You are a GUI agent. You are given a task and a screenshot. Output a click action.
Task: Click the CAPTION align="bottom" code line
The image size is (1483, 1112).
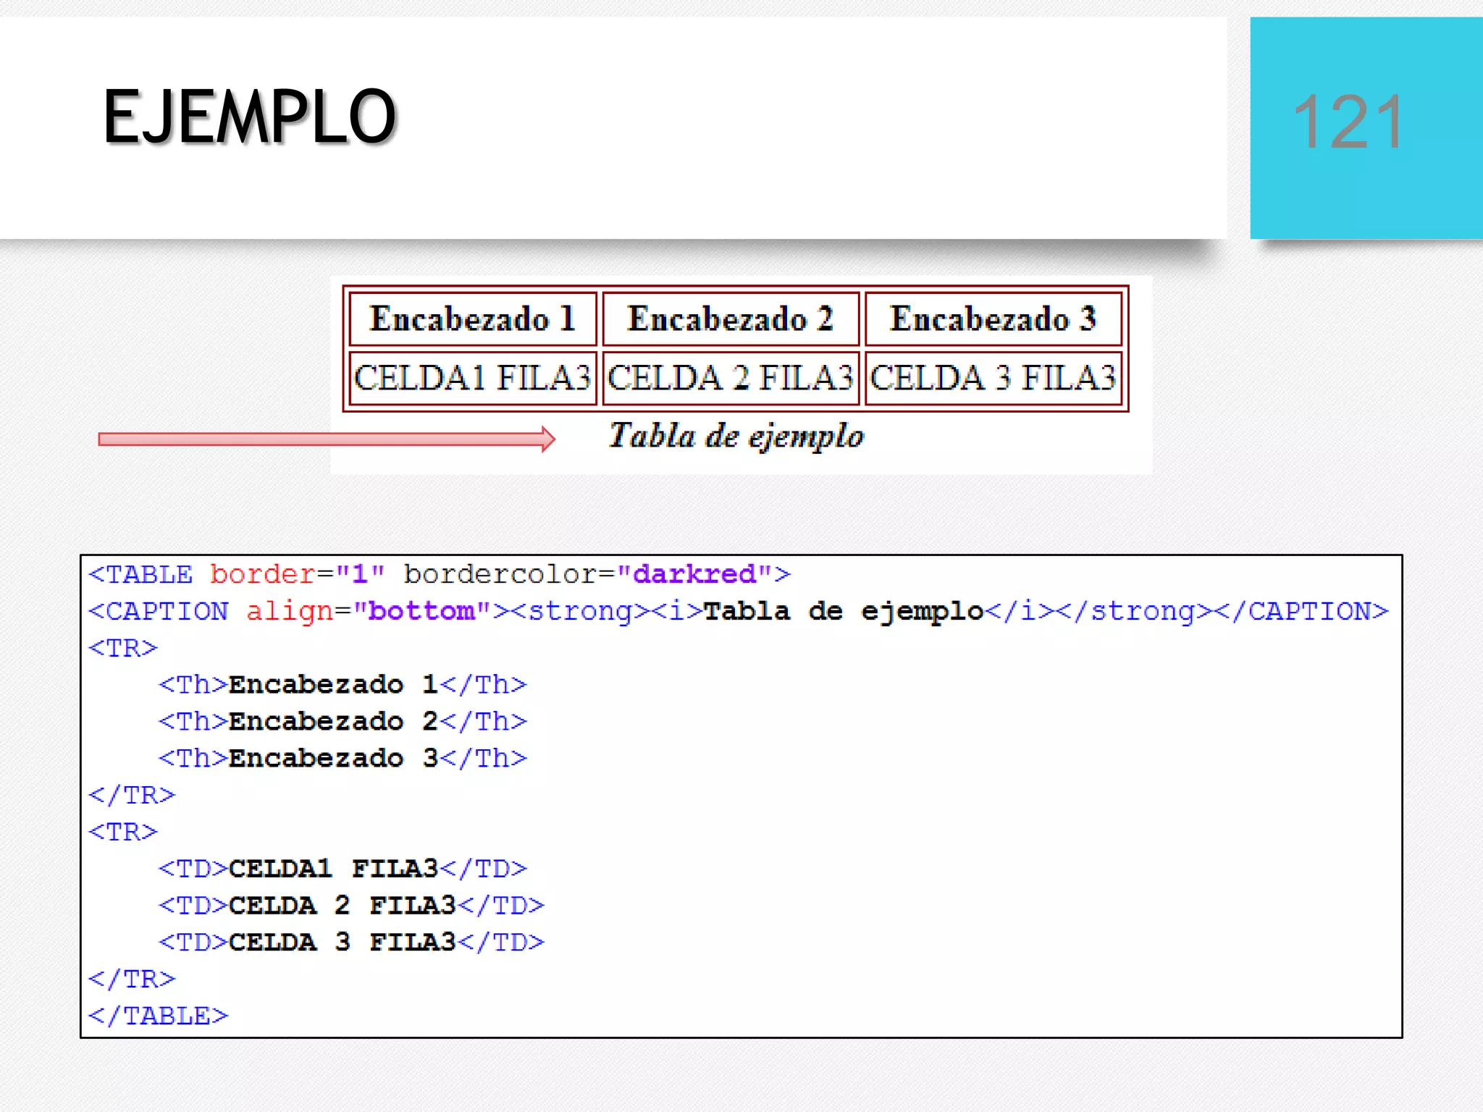click(739, 611)
